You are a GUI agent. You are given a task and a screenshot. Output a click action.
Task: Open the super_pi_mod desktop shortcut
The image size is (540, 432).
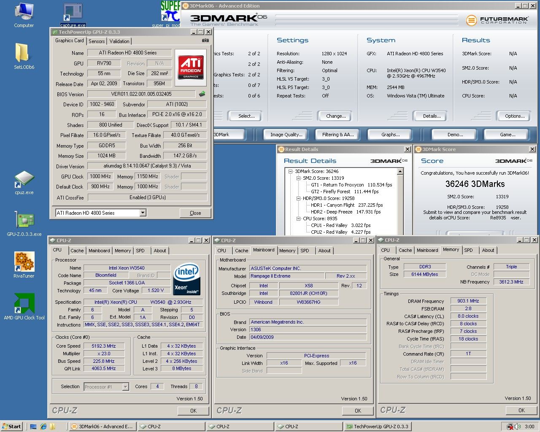[x=170, y=14]
